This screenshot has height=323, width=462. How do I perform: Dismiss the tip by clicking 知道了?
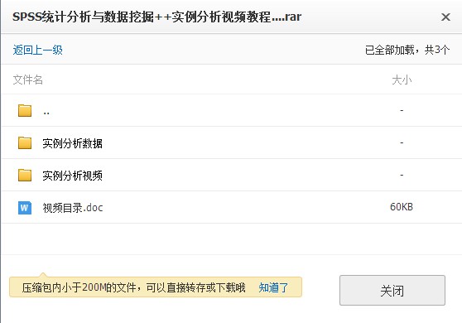pos(273,287)
